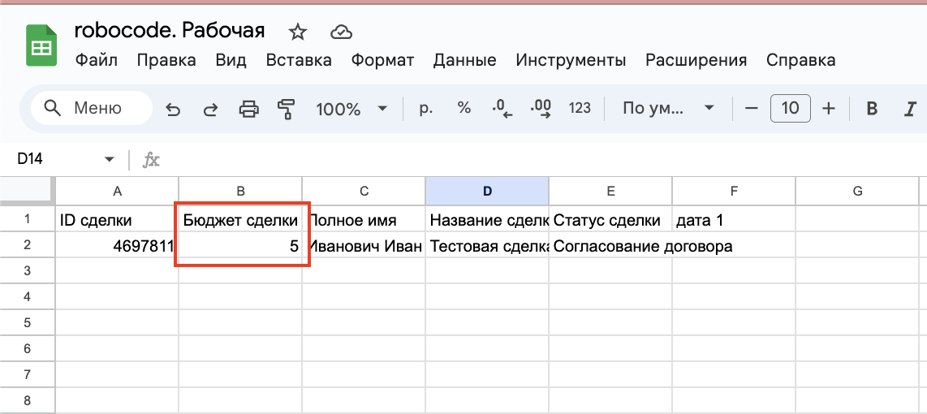927x414 pixels.
Task: Check the cloud save status icon
Action: coord(341,32)
